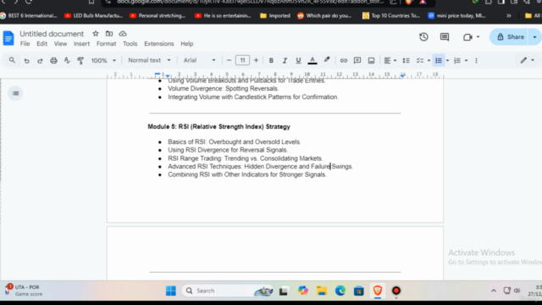Open the Tools menu
Image resolution: width=542 pixels, height=305 pixels.
pos(130,44)
